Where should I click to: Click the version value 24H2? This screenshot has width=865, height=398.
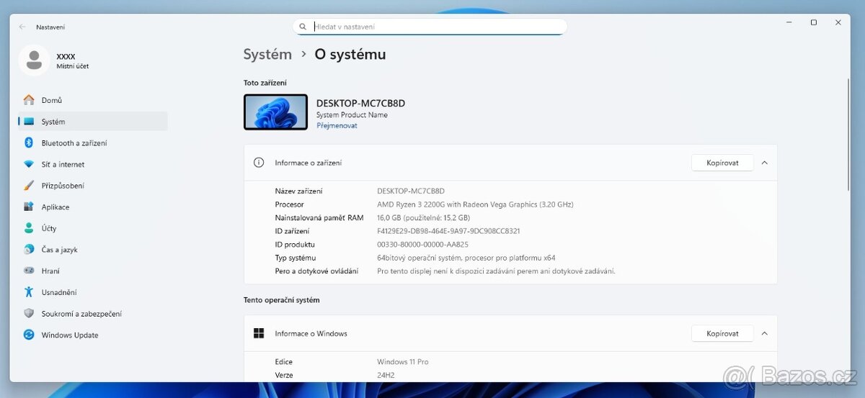386,375
